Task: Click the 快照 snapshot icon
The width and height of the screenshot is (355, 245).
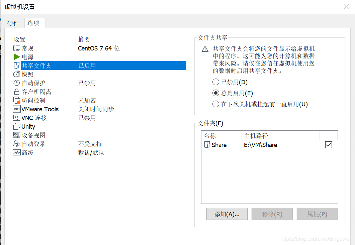Action: point(16,74)
